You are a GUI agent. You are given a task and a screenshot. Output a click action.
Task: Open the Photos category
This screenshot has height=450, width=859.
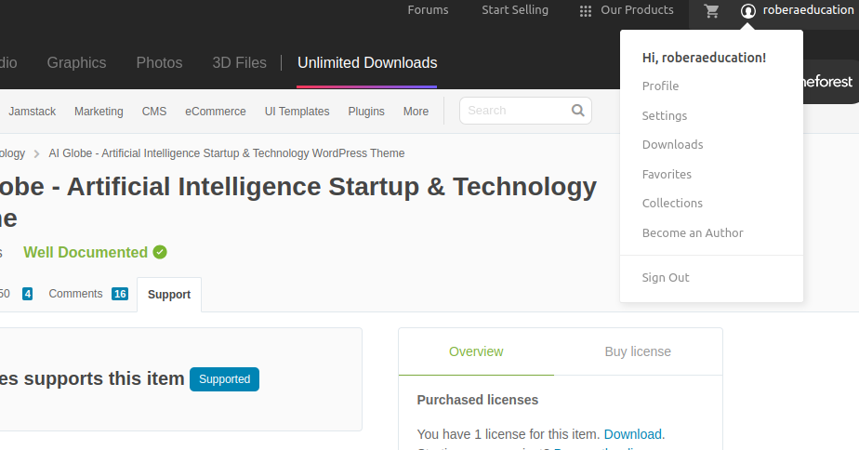(159, 62)
